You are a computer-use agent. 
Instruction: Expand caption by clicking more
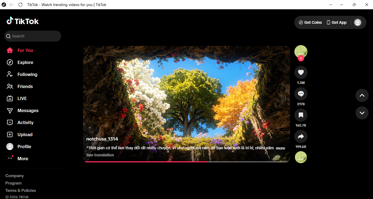tap(280, 148)
